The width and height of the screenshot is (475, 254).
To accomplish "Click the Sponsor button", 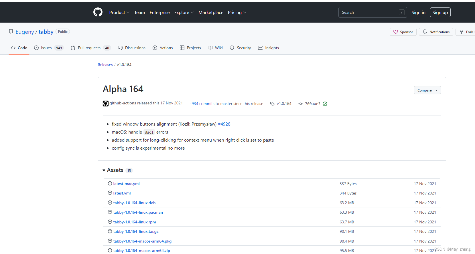I will tap(403, 32).
